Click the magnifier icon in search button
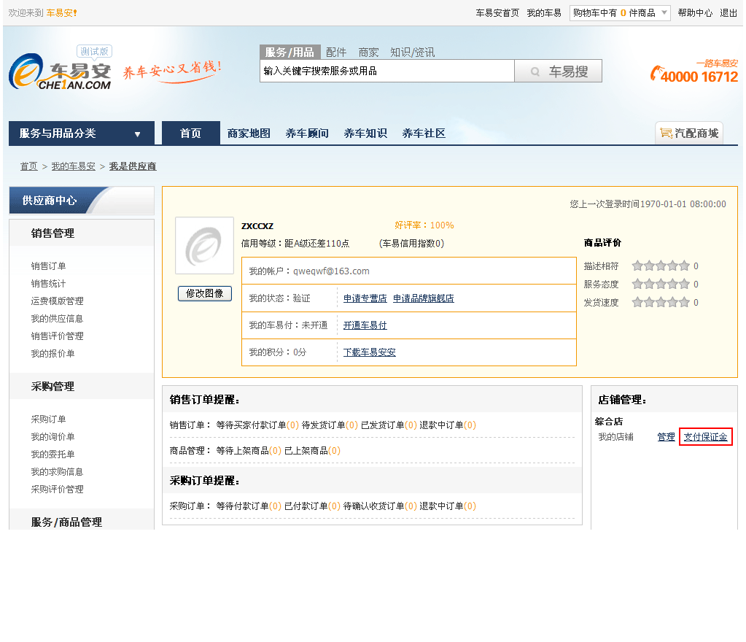Image resolution: width=746 pixels, height=642 pixels. pos(535,72)
